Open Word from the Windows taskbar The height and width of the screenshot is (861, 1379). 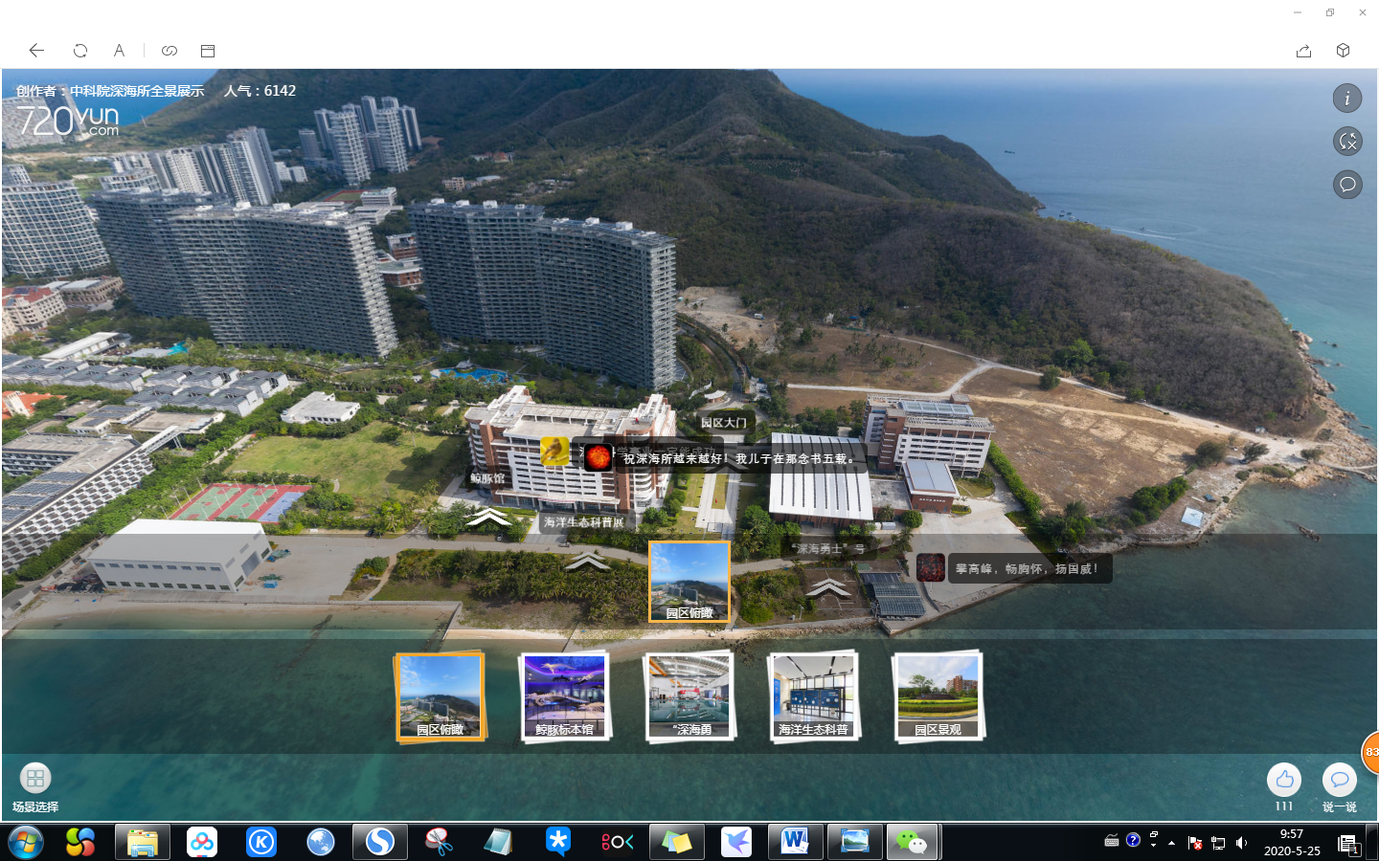coord(794,842)
